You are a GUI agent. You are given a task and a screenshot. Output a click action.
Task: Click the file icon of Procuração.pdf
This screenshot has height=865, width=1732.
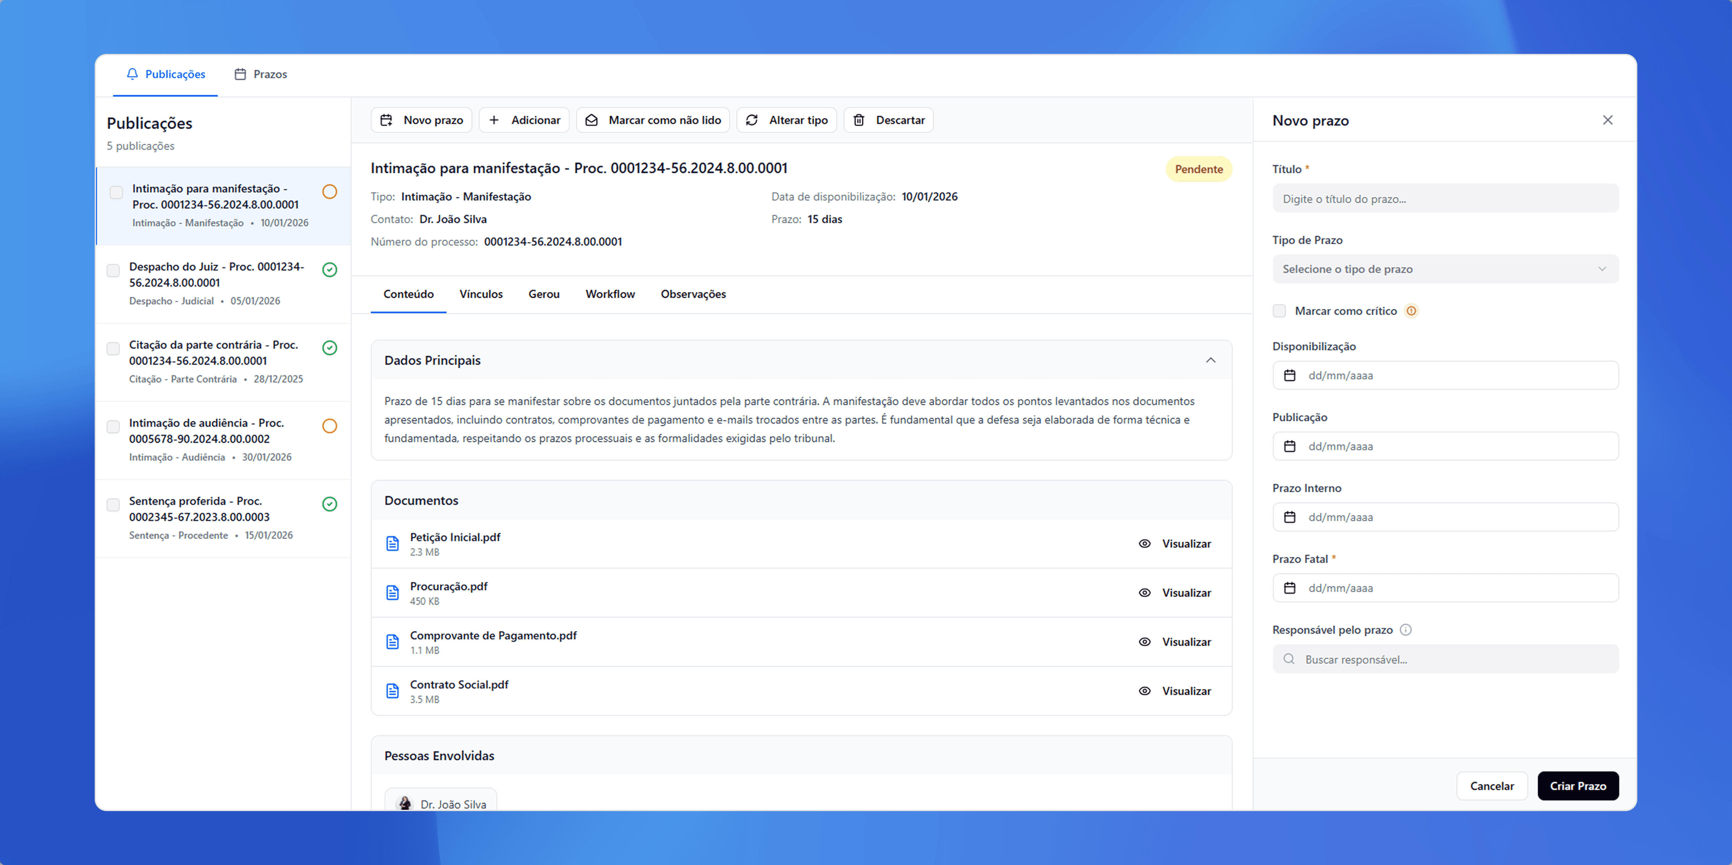click(393, 593)
